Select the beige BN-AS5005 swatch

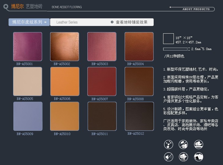tap(27, 82)
